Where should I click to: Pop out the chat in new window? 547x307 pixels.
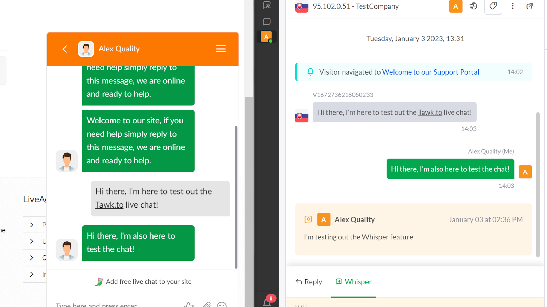tap(530, 6)
